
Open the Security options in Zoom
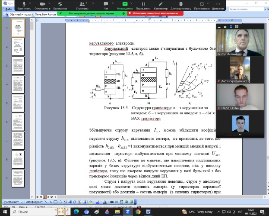tap(61, 5)
